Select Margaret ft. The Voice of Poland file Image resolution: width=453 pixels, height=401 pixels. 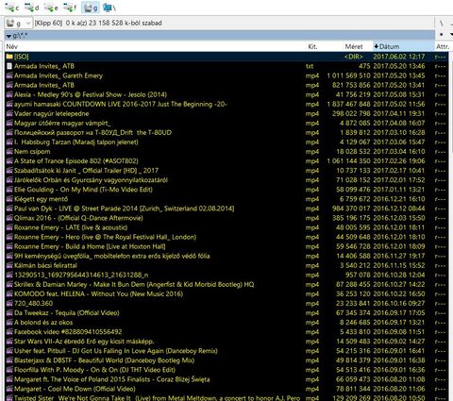(x=111, y=379)
